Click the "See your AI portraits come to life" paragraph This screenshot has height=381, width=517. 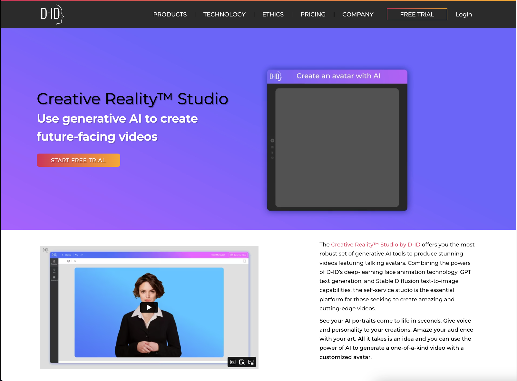(x=396, y=339)
